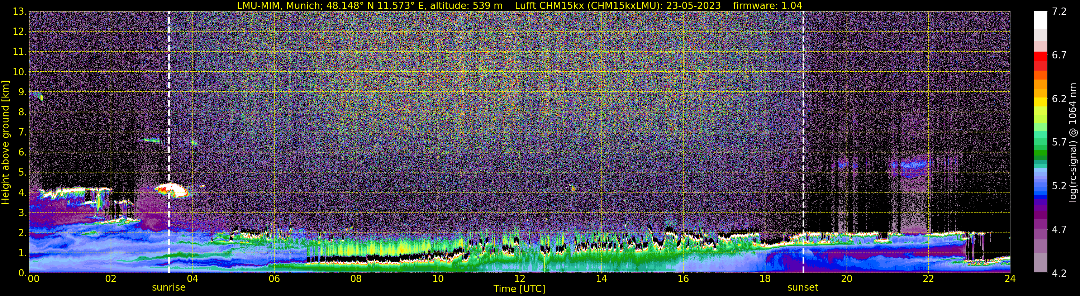This screenshot has width=1080, height=296.
Task: Click the white segment atop the colorbar
Action: click(1041, 20)
